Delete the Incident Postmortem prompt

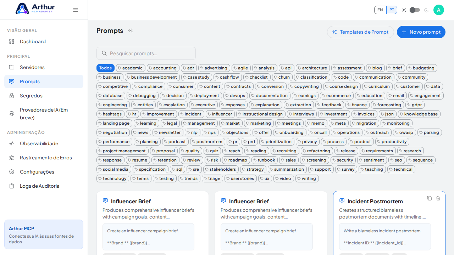point(438,198)
